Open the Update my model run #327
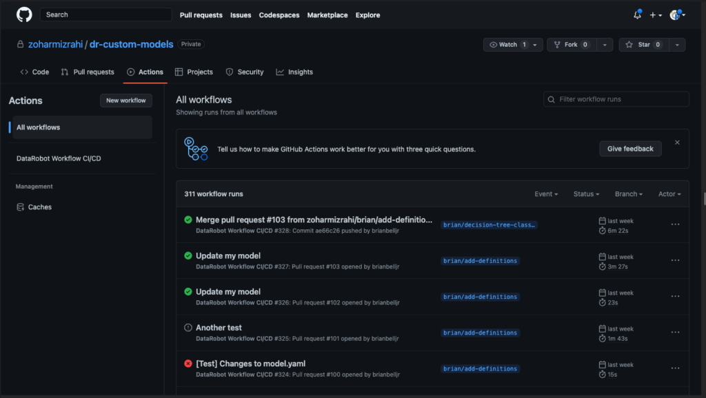The image size is (706, 398). 228,256
